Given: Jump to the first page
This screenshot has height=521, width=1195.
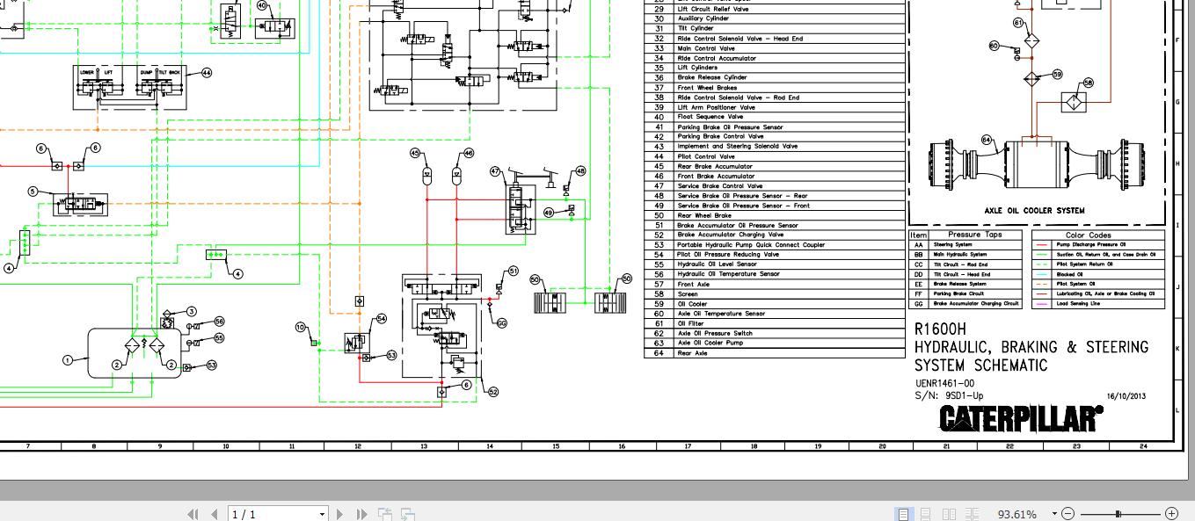Looking at the screenshot, I should [x=193, y=514].
